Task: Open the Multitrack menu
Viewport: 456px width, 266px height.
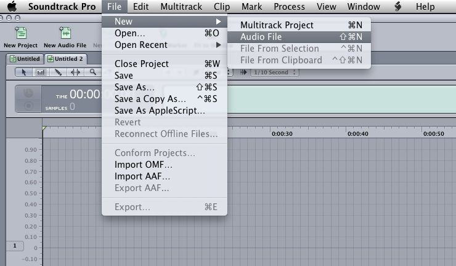Action: point(181,6)
